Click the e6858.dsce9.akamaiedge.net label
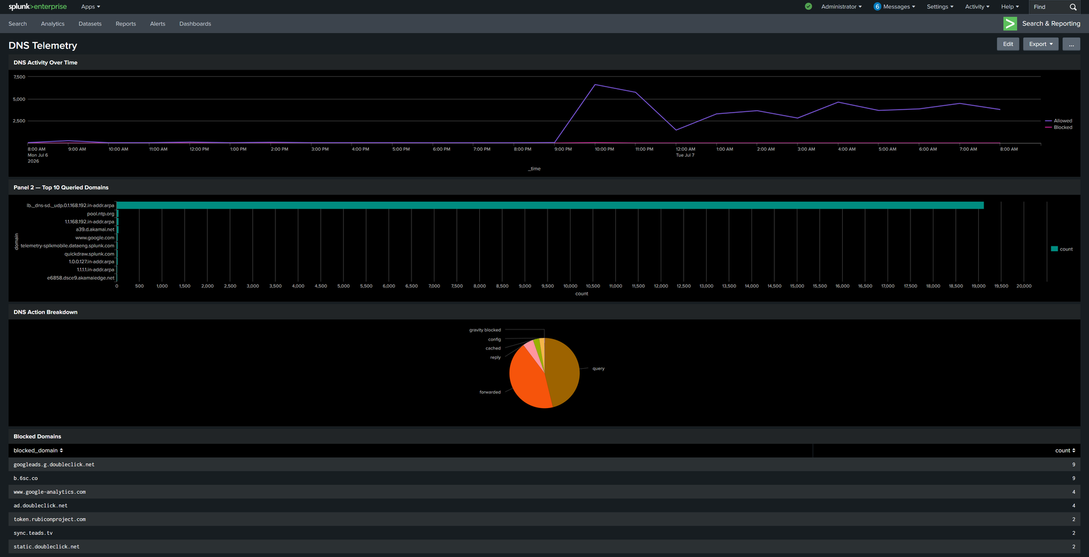 pos(80,278)
